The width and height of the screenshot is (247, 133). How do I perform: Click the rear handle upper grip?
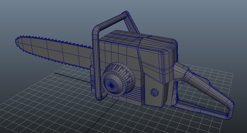point(200,81)
